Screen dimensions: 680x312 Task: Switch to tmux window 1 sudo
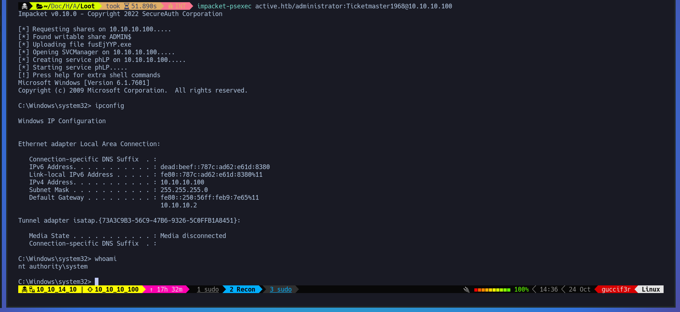208,289
